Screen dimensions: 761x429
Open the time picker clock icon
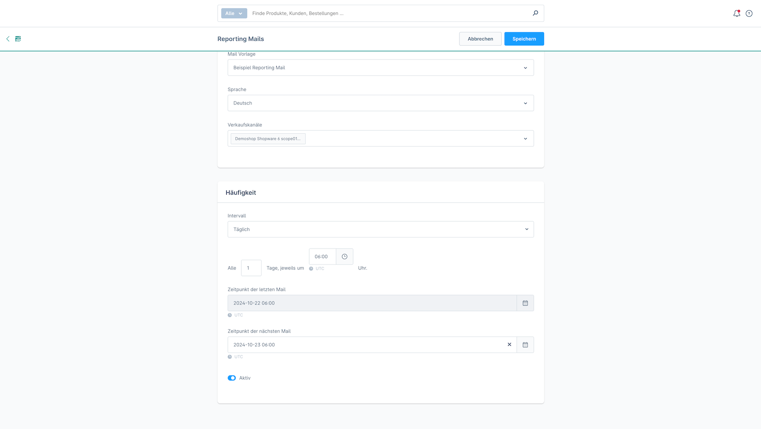(344, 257)
